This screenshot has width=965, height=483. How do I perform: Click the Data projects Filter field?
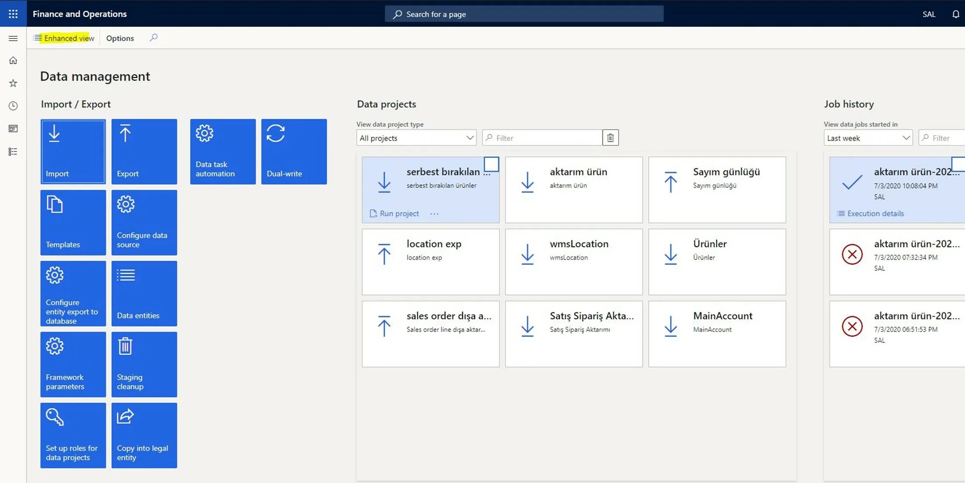(542, 138)
